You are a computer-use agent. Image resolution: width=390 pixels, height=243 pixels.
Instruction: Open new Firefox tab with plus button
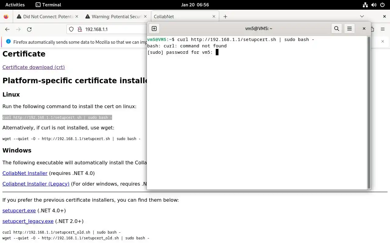tap(225, 16)
